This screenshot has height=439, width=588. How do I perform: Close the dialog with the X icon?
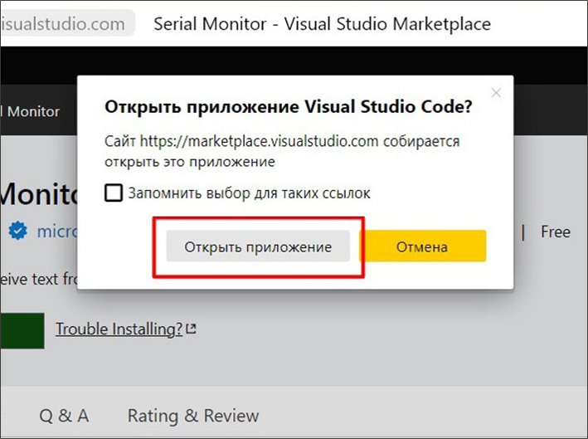[496, 93]
